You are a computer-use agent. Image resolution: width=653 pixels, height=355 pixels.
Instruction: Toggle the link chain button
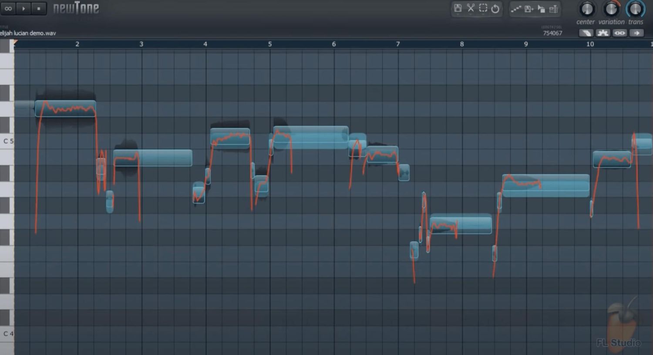coord(620,33)
